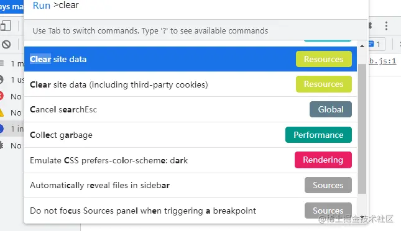Click the yellow warning filter icon
401x231 pixels.
[x=1, y=112]
